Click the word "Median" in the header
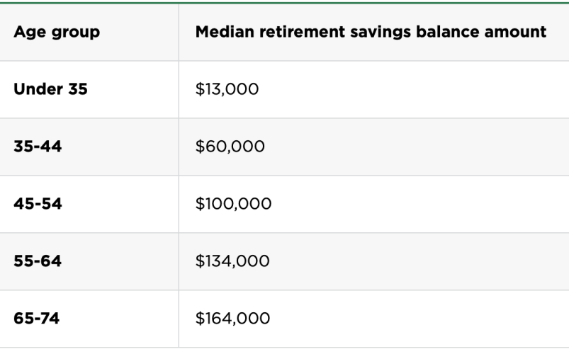The image size is (569, 354). (x=224, y=33)
